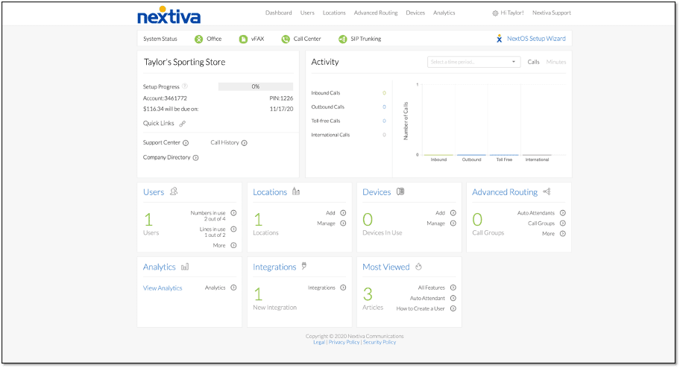Click the Quick Links chain icon
Viewport: 680px width, 368px height.
[x=183, y=124]
